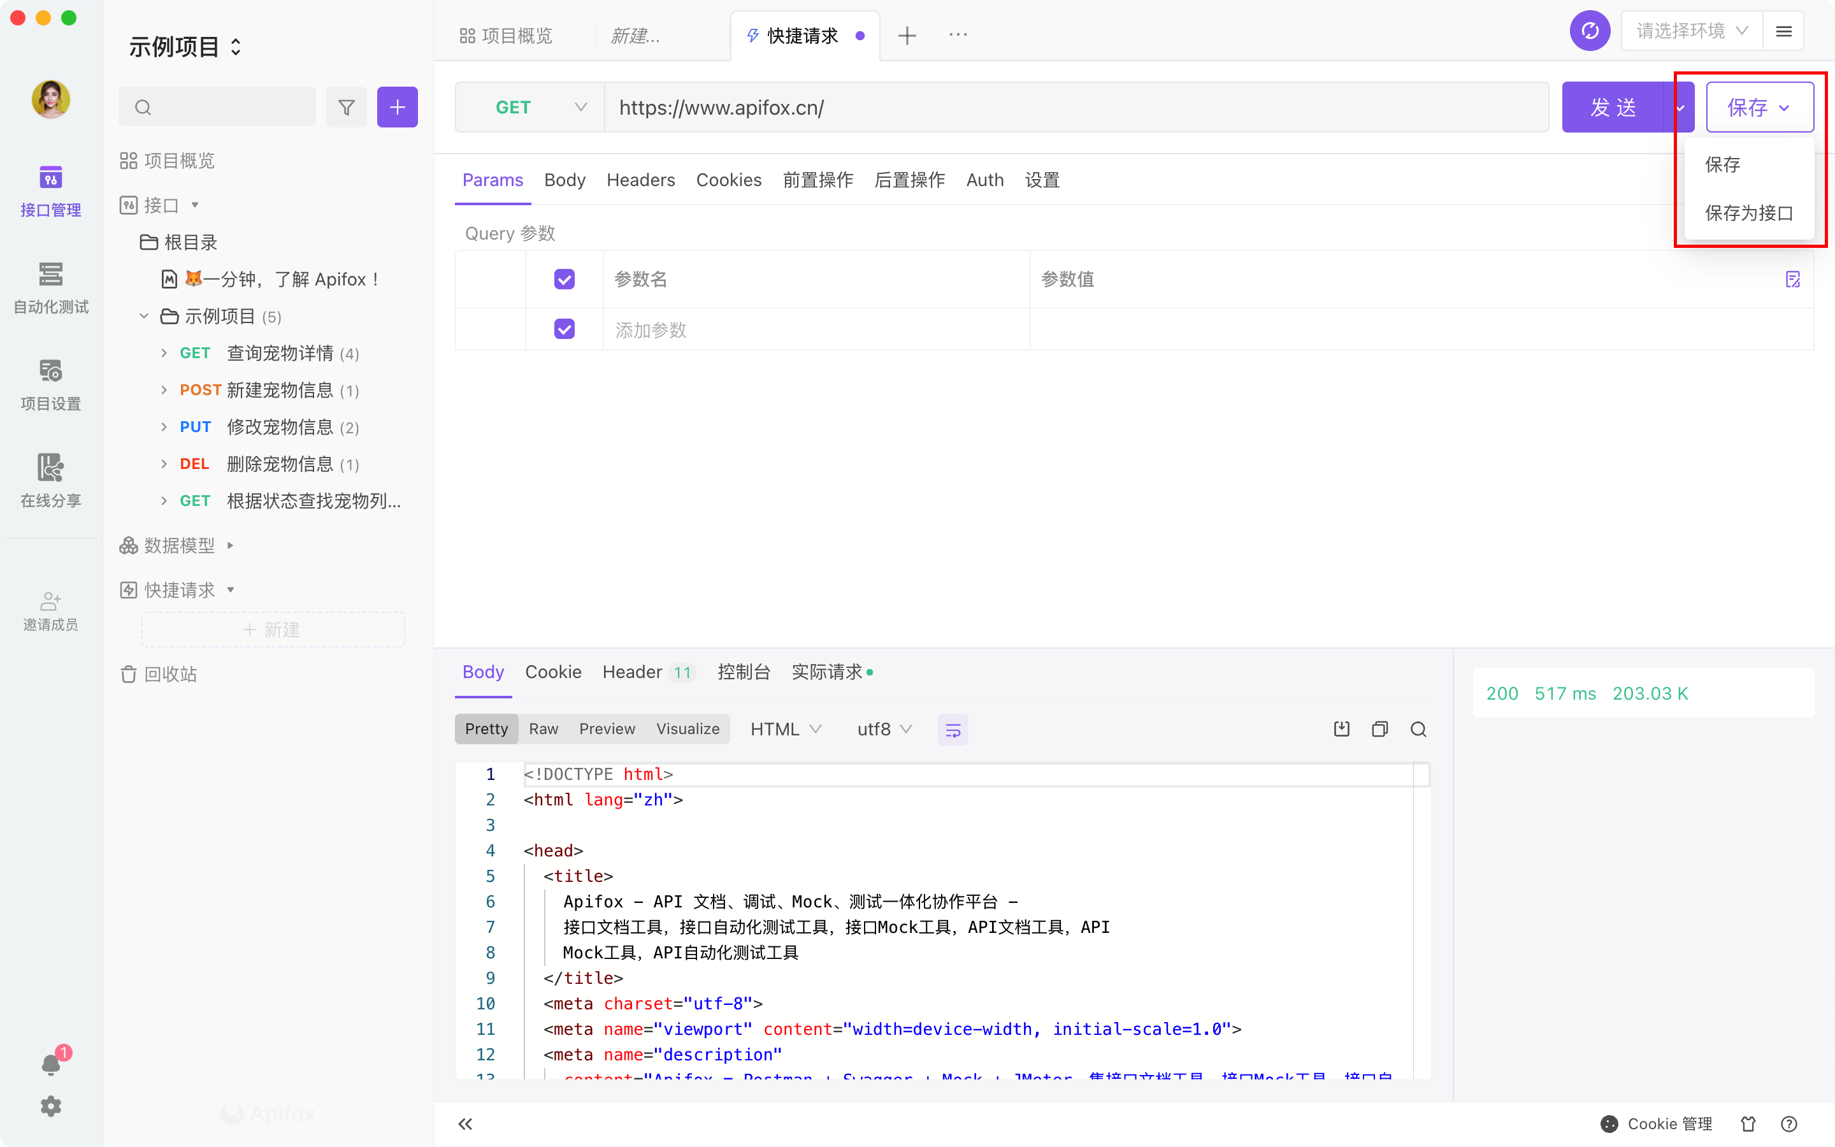Toggle the word wrap button in response
The height and width of the screenshot is (1147, 1835).
[953, 730]
